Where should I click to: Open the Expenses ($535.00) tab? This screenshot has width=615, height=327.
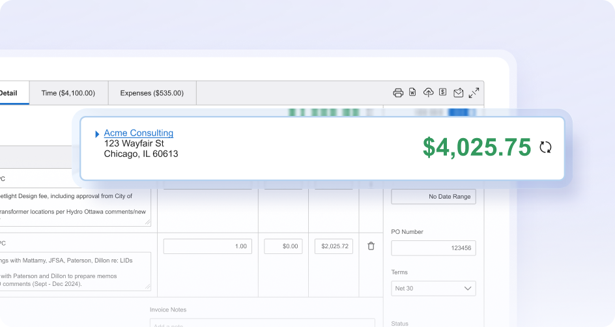pos(152,93)
